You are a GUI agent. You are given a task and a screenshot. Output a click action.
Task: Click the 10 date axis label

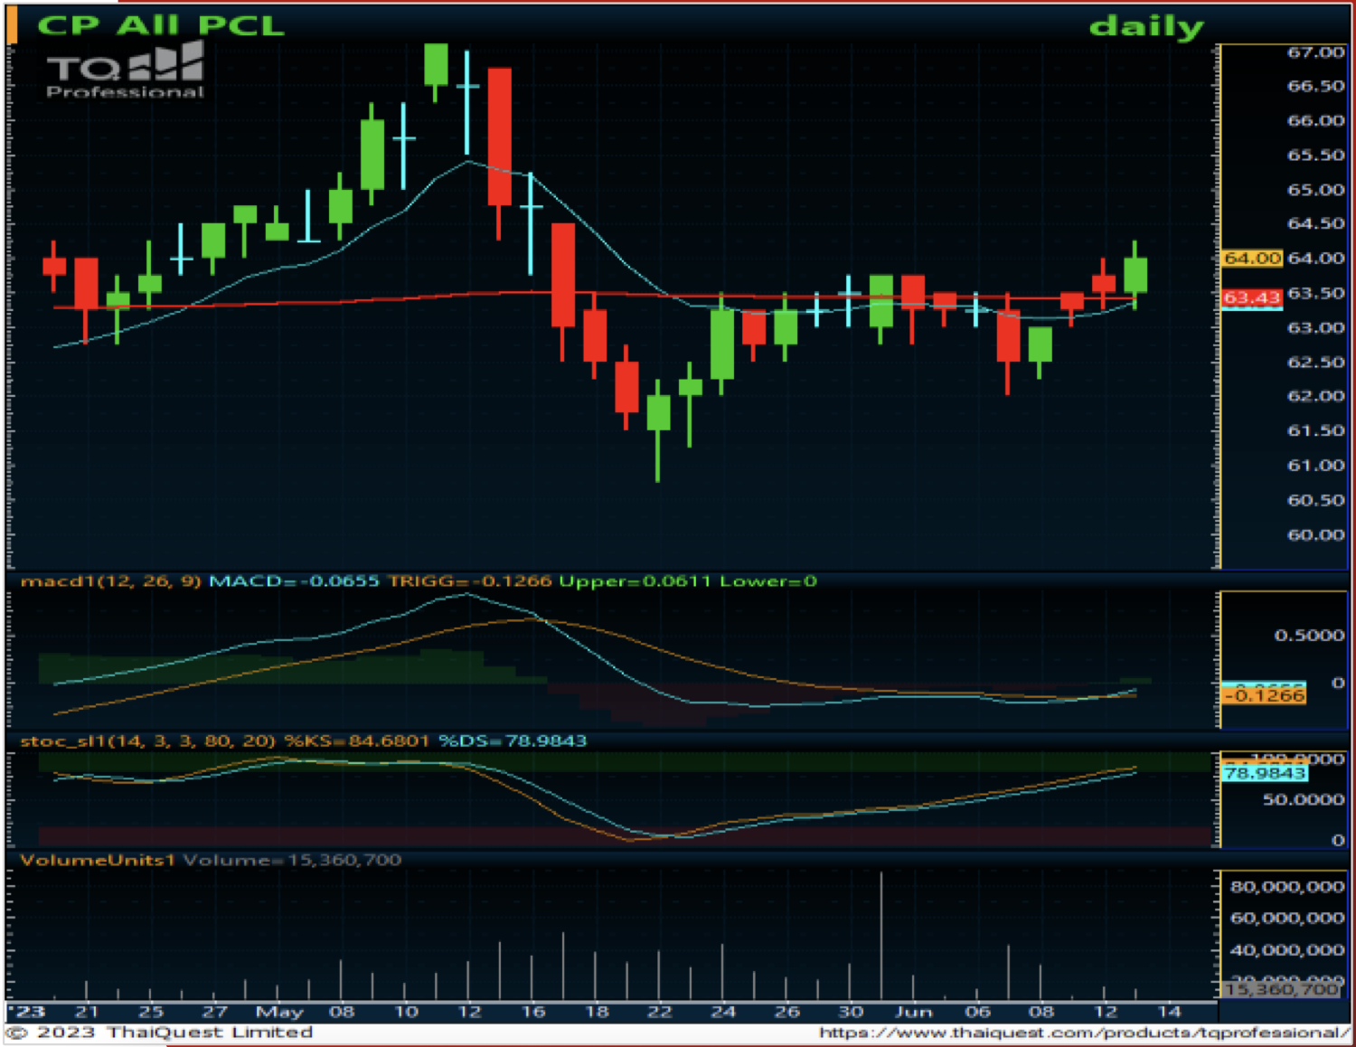(406, 1012)
